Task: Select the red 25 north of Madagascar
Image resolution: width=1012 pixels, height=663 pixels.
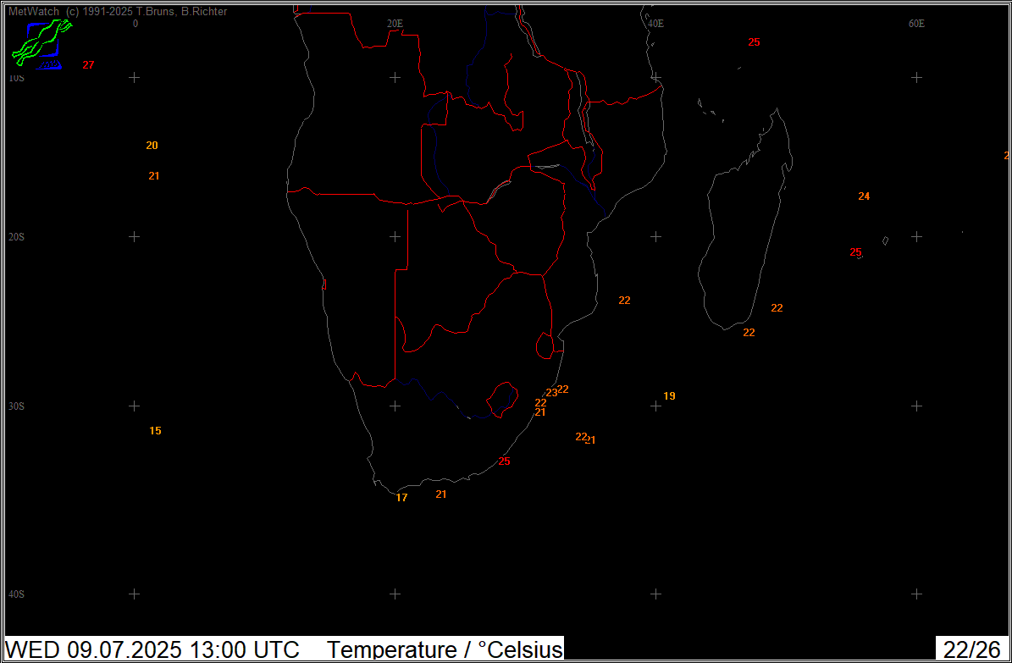Action: 754,42
